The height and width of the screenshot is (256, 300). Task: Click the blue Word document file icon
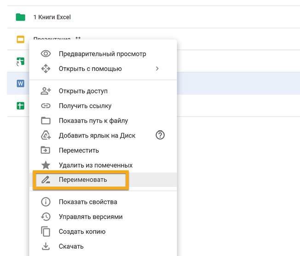coord(20,83)
